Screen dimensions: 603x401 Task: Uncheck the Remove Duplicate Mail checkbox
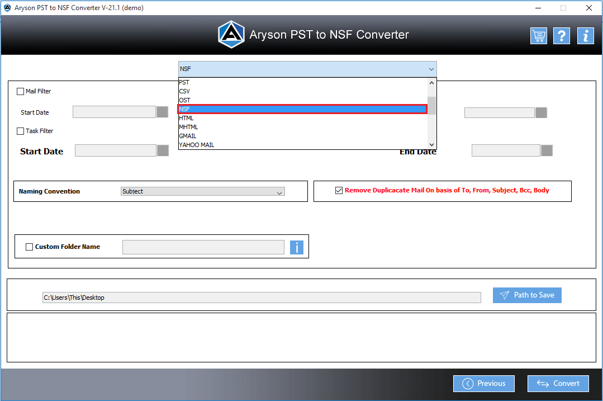coord(339,191)
